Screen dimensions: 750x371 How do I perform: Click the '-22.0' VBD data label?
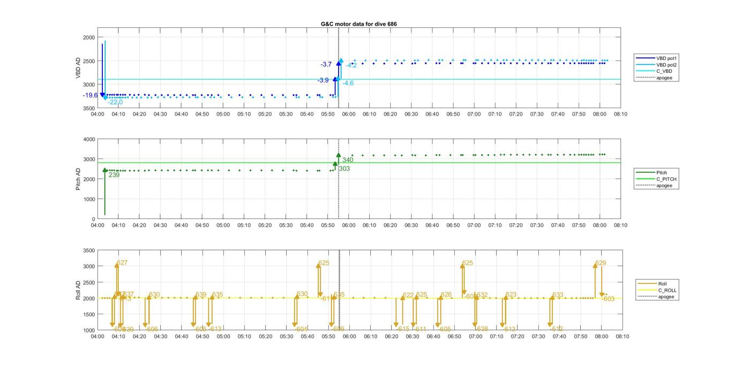pos(115,102)
